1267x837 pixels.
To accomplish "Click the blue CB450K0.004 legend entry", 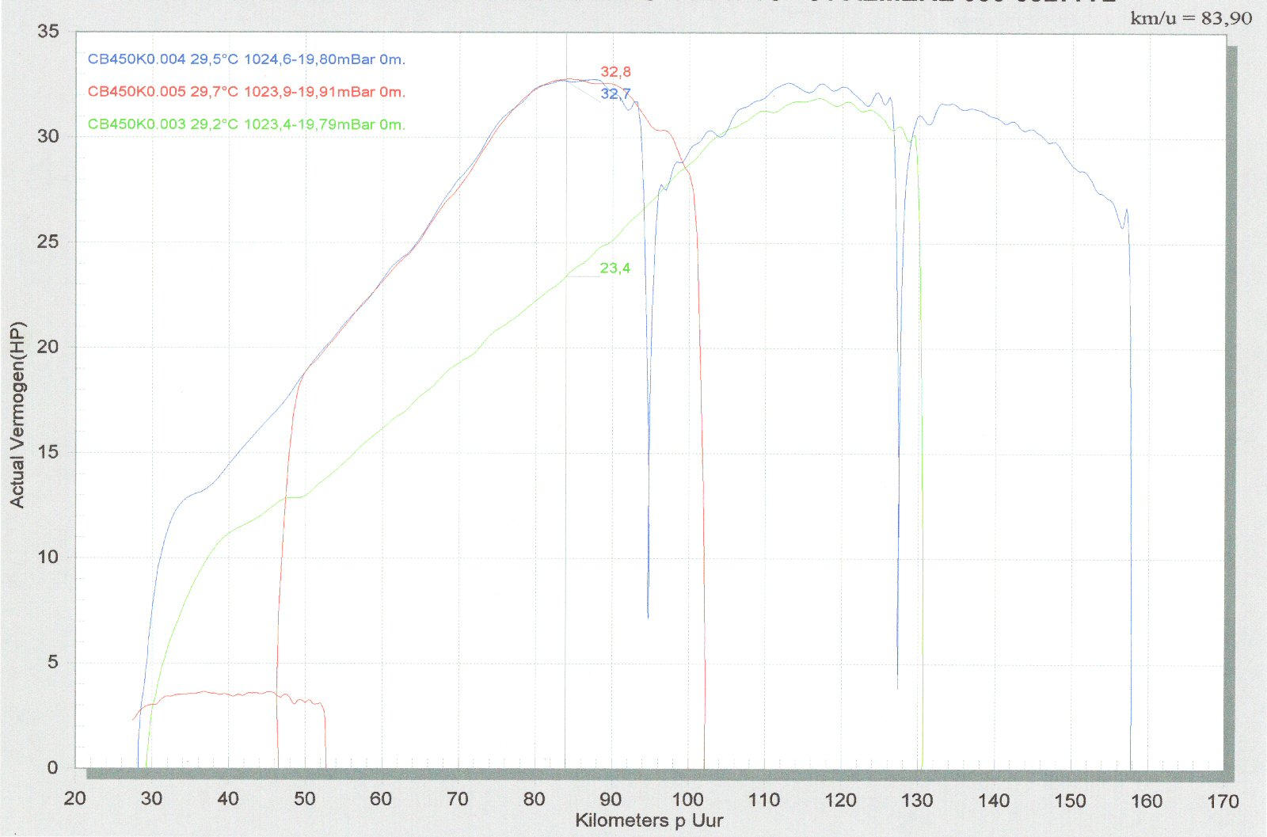I will click(x=246, y=59).
